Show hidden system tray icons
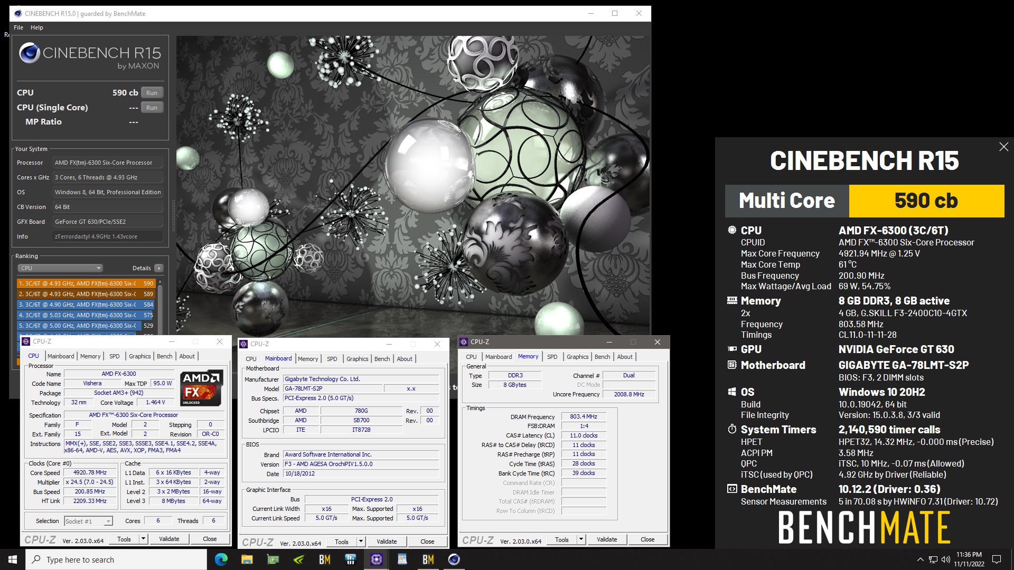 point(921,559)
